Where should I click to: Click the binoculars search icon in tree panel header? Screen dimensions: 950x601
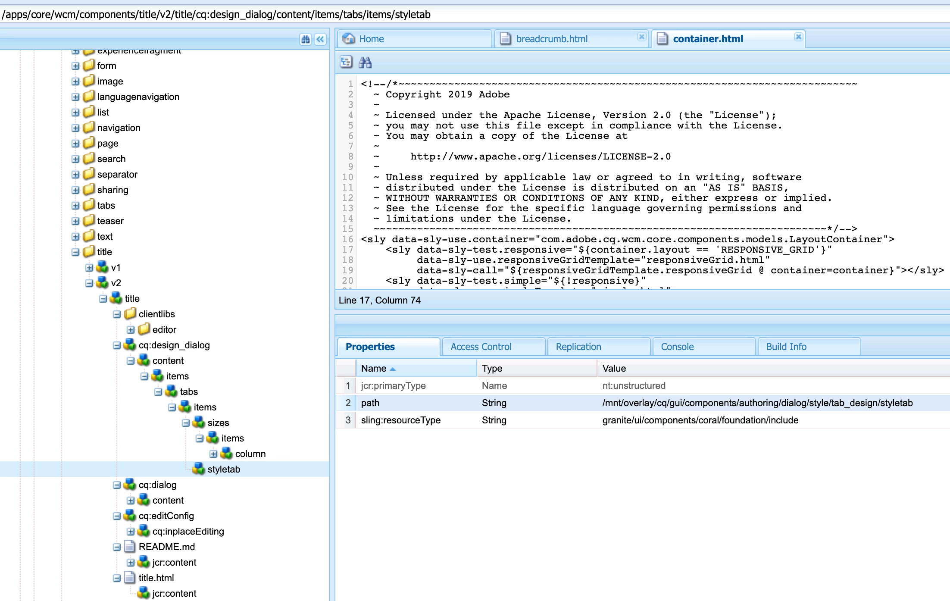(306, 40)
